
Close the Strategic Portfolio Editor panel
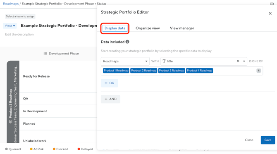point(270,13)
